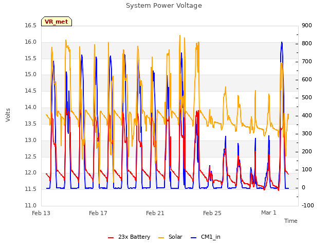Screen dimensions: 329x247
Task: Click the 900 right axis value
Action: [307, 26]
